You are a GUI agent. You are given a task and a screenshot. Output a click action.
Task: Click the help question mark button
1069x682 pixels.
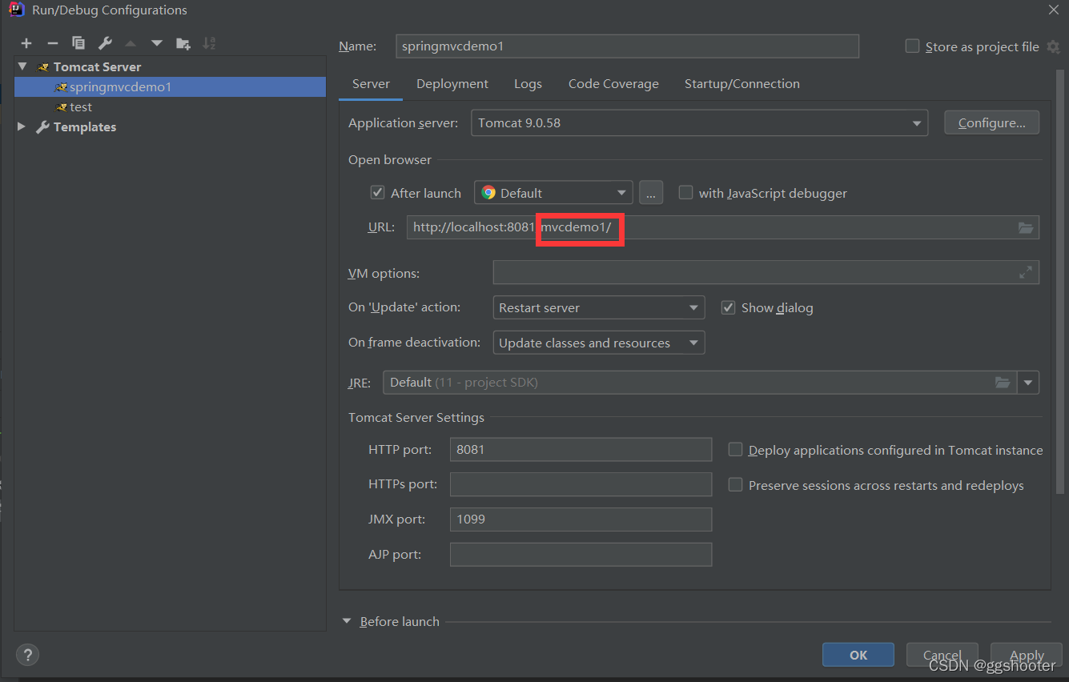coord(27,656)
